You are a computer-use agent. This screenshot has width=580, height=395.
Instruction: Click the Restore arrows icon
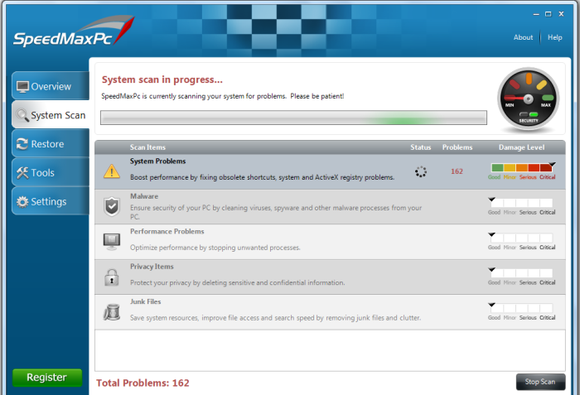tap(22, 144)
